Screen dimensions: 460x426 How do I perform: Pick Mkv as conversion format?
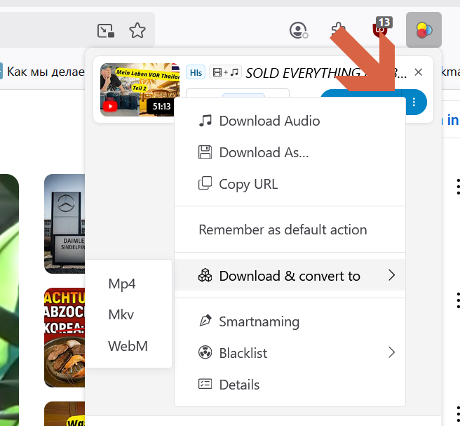[x=121, y=314]
